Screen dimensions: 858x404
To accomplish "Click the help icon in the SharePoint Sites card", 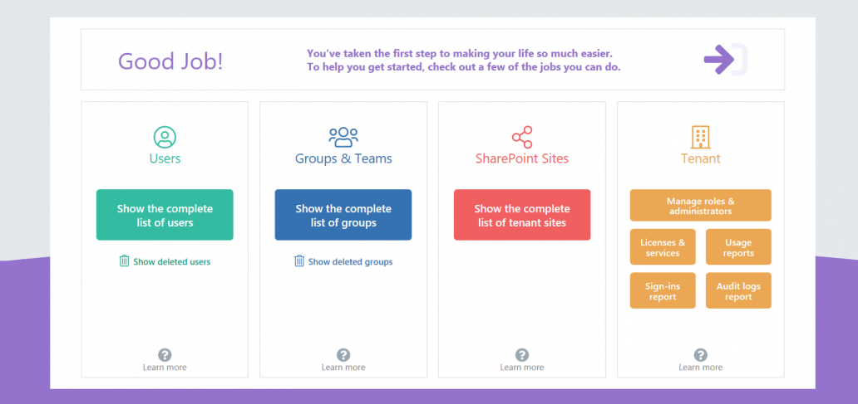I will [522, 355].
